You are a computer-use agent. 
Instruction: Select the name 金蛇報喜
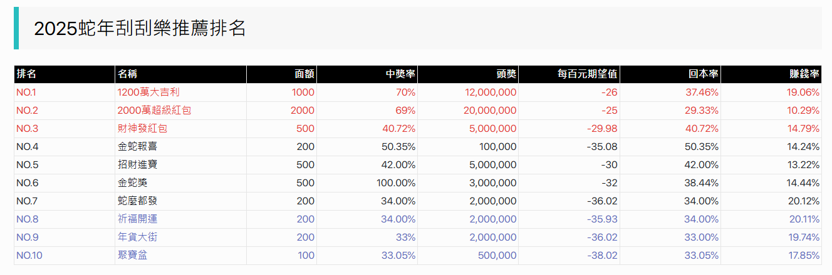pyautogui.click(x=137, y=147)
